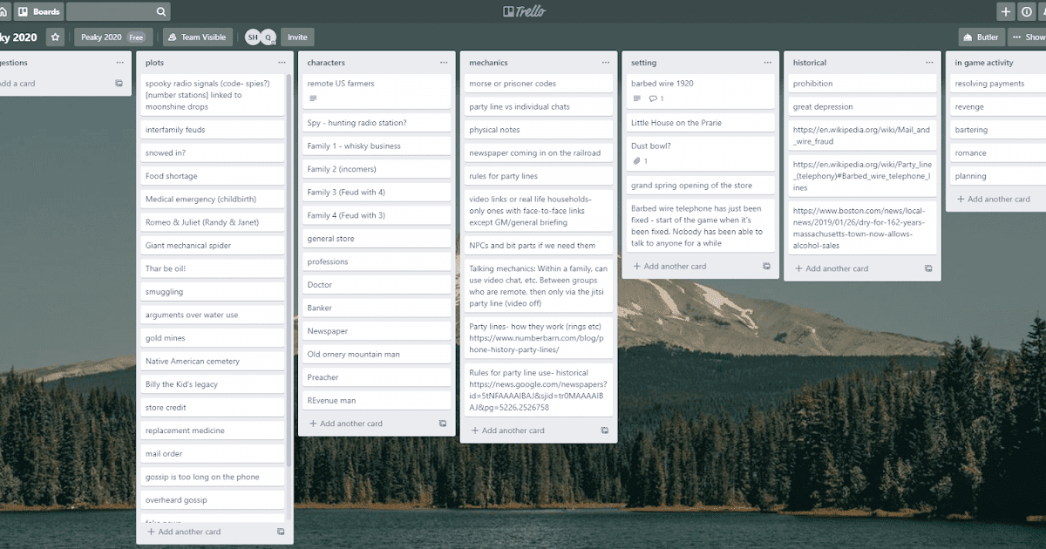Click the plus create icon
The width and height of the screenshot is (1046, 549).
click(1006, 11)
